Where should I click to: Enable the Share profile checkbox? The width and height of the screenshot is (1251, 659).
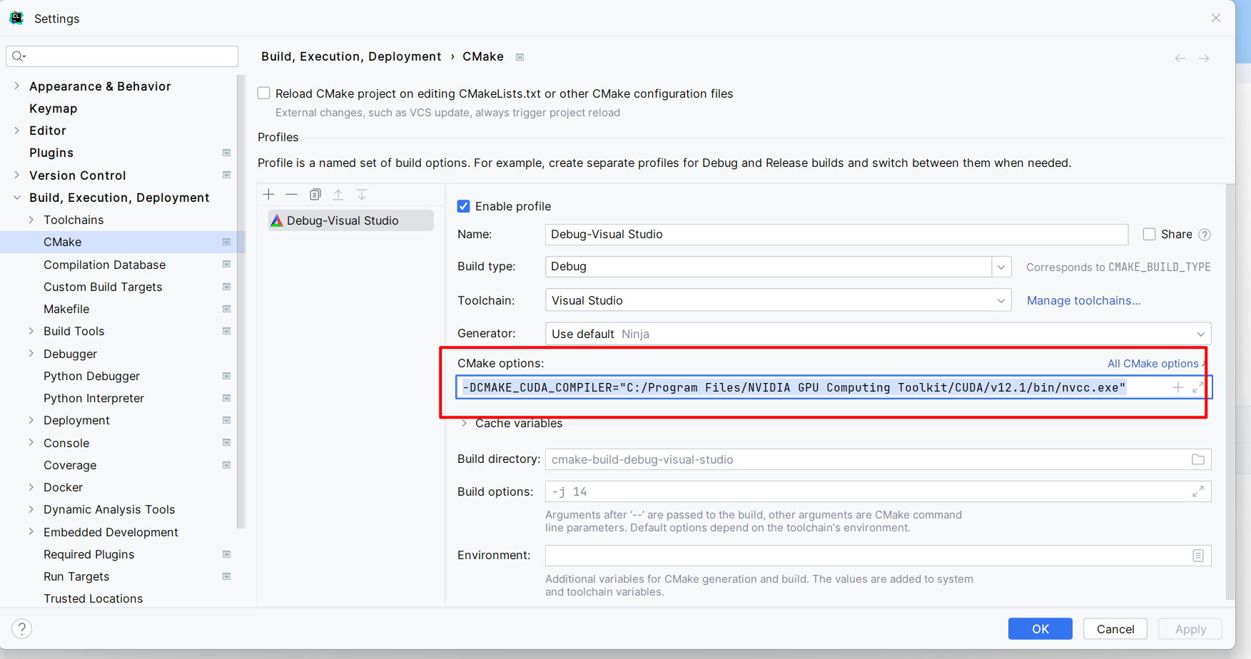1149,234
